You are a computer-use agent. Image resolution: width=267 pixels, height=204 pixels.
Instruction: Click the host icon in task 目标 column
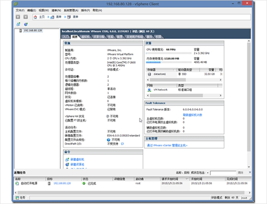[x=49, y=184]
